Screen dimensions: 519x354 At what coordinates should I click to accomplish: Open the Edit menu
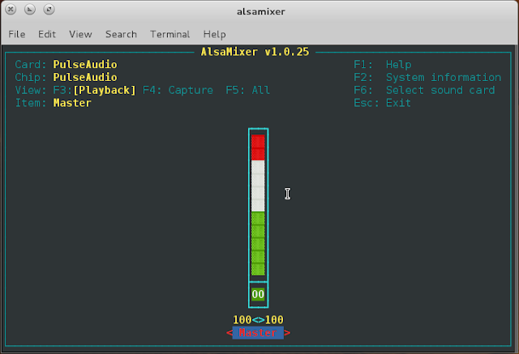coord(47,34)
